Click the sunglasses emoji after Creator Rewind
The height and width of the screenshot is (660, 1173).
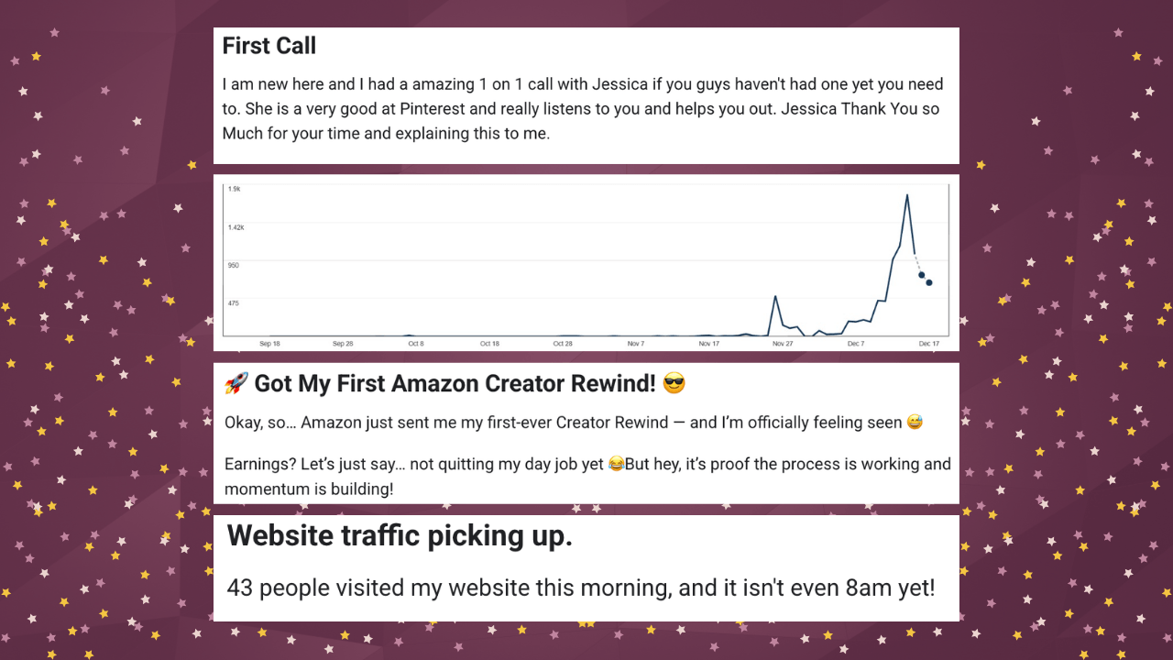tap(674, 384)
